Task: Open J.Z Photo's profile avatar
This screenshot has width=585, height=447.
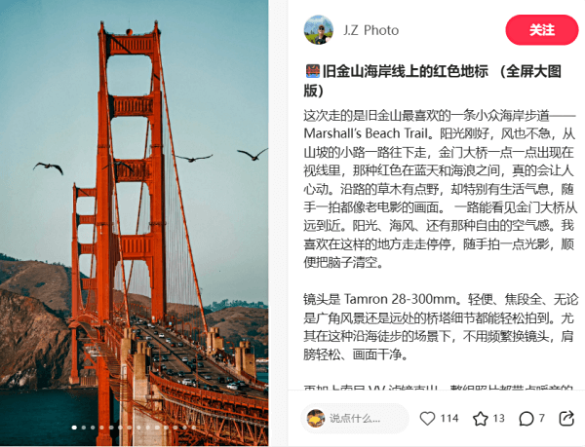Action: tap(318, 30)
